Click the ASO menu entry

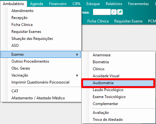pyautogui.click(x=15, y=46)
